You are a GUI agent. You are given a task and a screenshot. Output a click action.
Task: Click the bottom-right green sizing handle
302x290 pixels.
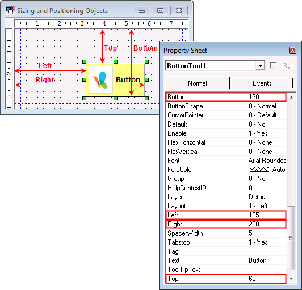[146, 98]
